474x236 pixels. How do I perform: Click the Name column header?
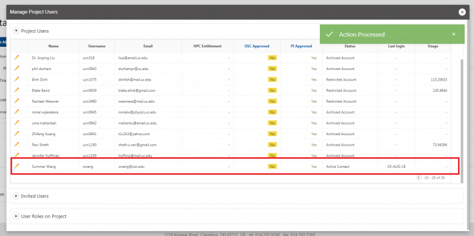[x=53, y=46]
